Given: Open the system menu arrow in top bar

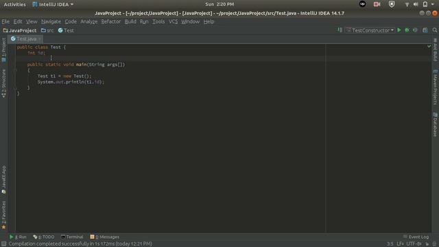Looking at the screenshot, I should point(433,4).
